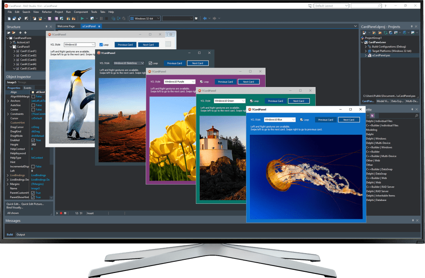Click the Run Without Debugging toolbar icon
This screenshot has height=278, width=425.
[x=92, y=18]
